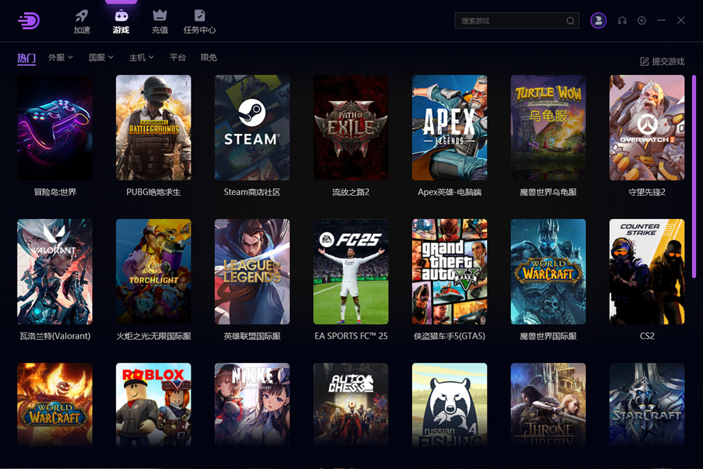The width and height of the screenshot is (703, 469).
Task: Click the CS2 title text
Action: [x=647, y=336]
